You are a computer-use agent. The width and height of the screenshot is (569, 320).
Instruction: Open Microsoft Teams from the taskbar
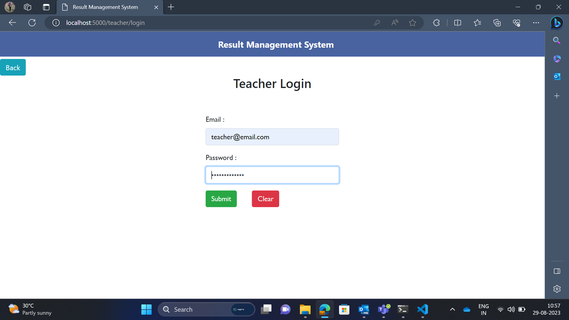383,309
